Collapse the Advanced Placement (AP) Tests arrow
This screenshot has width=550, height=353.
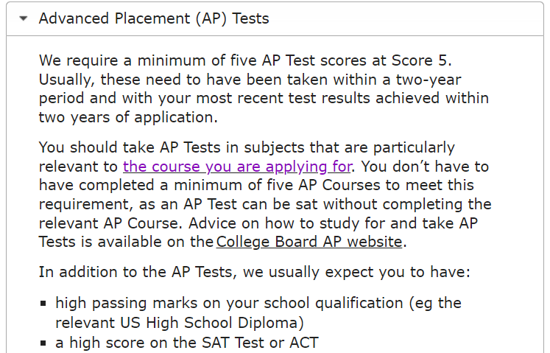tap(24, 18)
